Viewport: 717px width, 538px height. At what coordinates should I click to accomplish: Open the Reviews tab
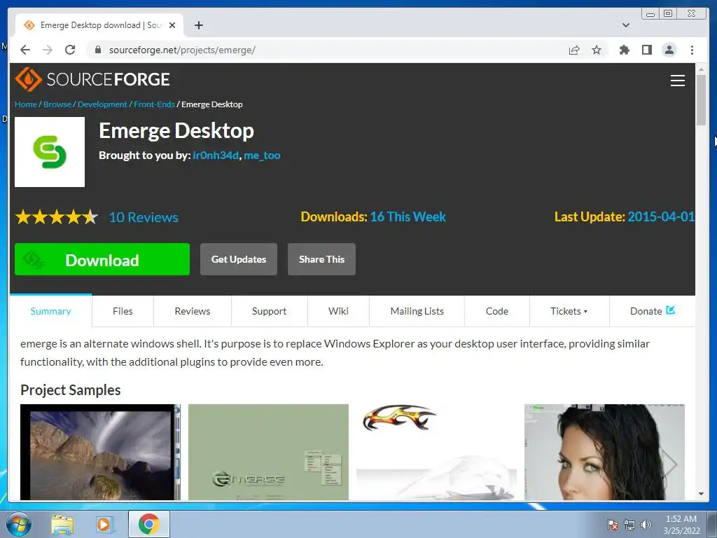[x=193, y=311]
